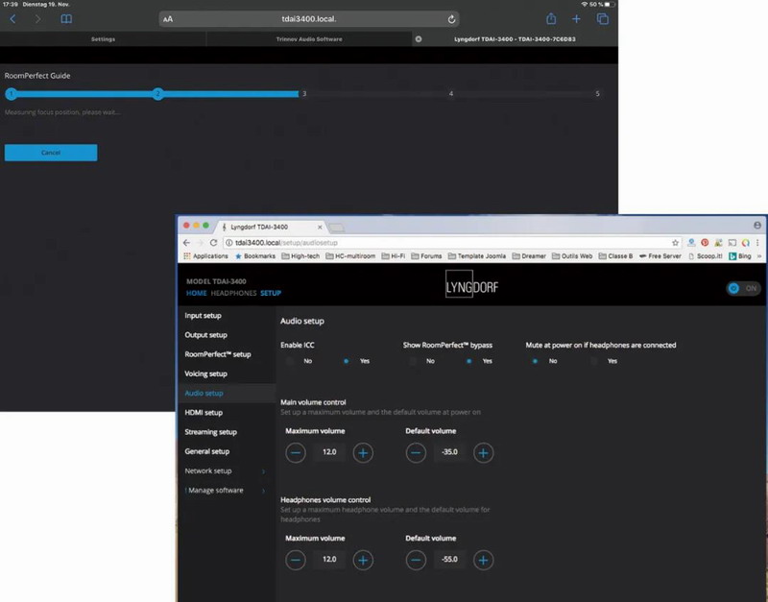Open the Forums bookmarks folder
This screenshot has height=602, width=768.
(x=426, y=256)
